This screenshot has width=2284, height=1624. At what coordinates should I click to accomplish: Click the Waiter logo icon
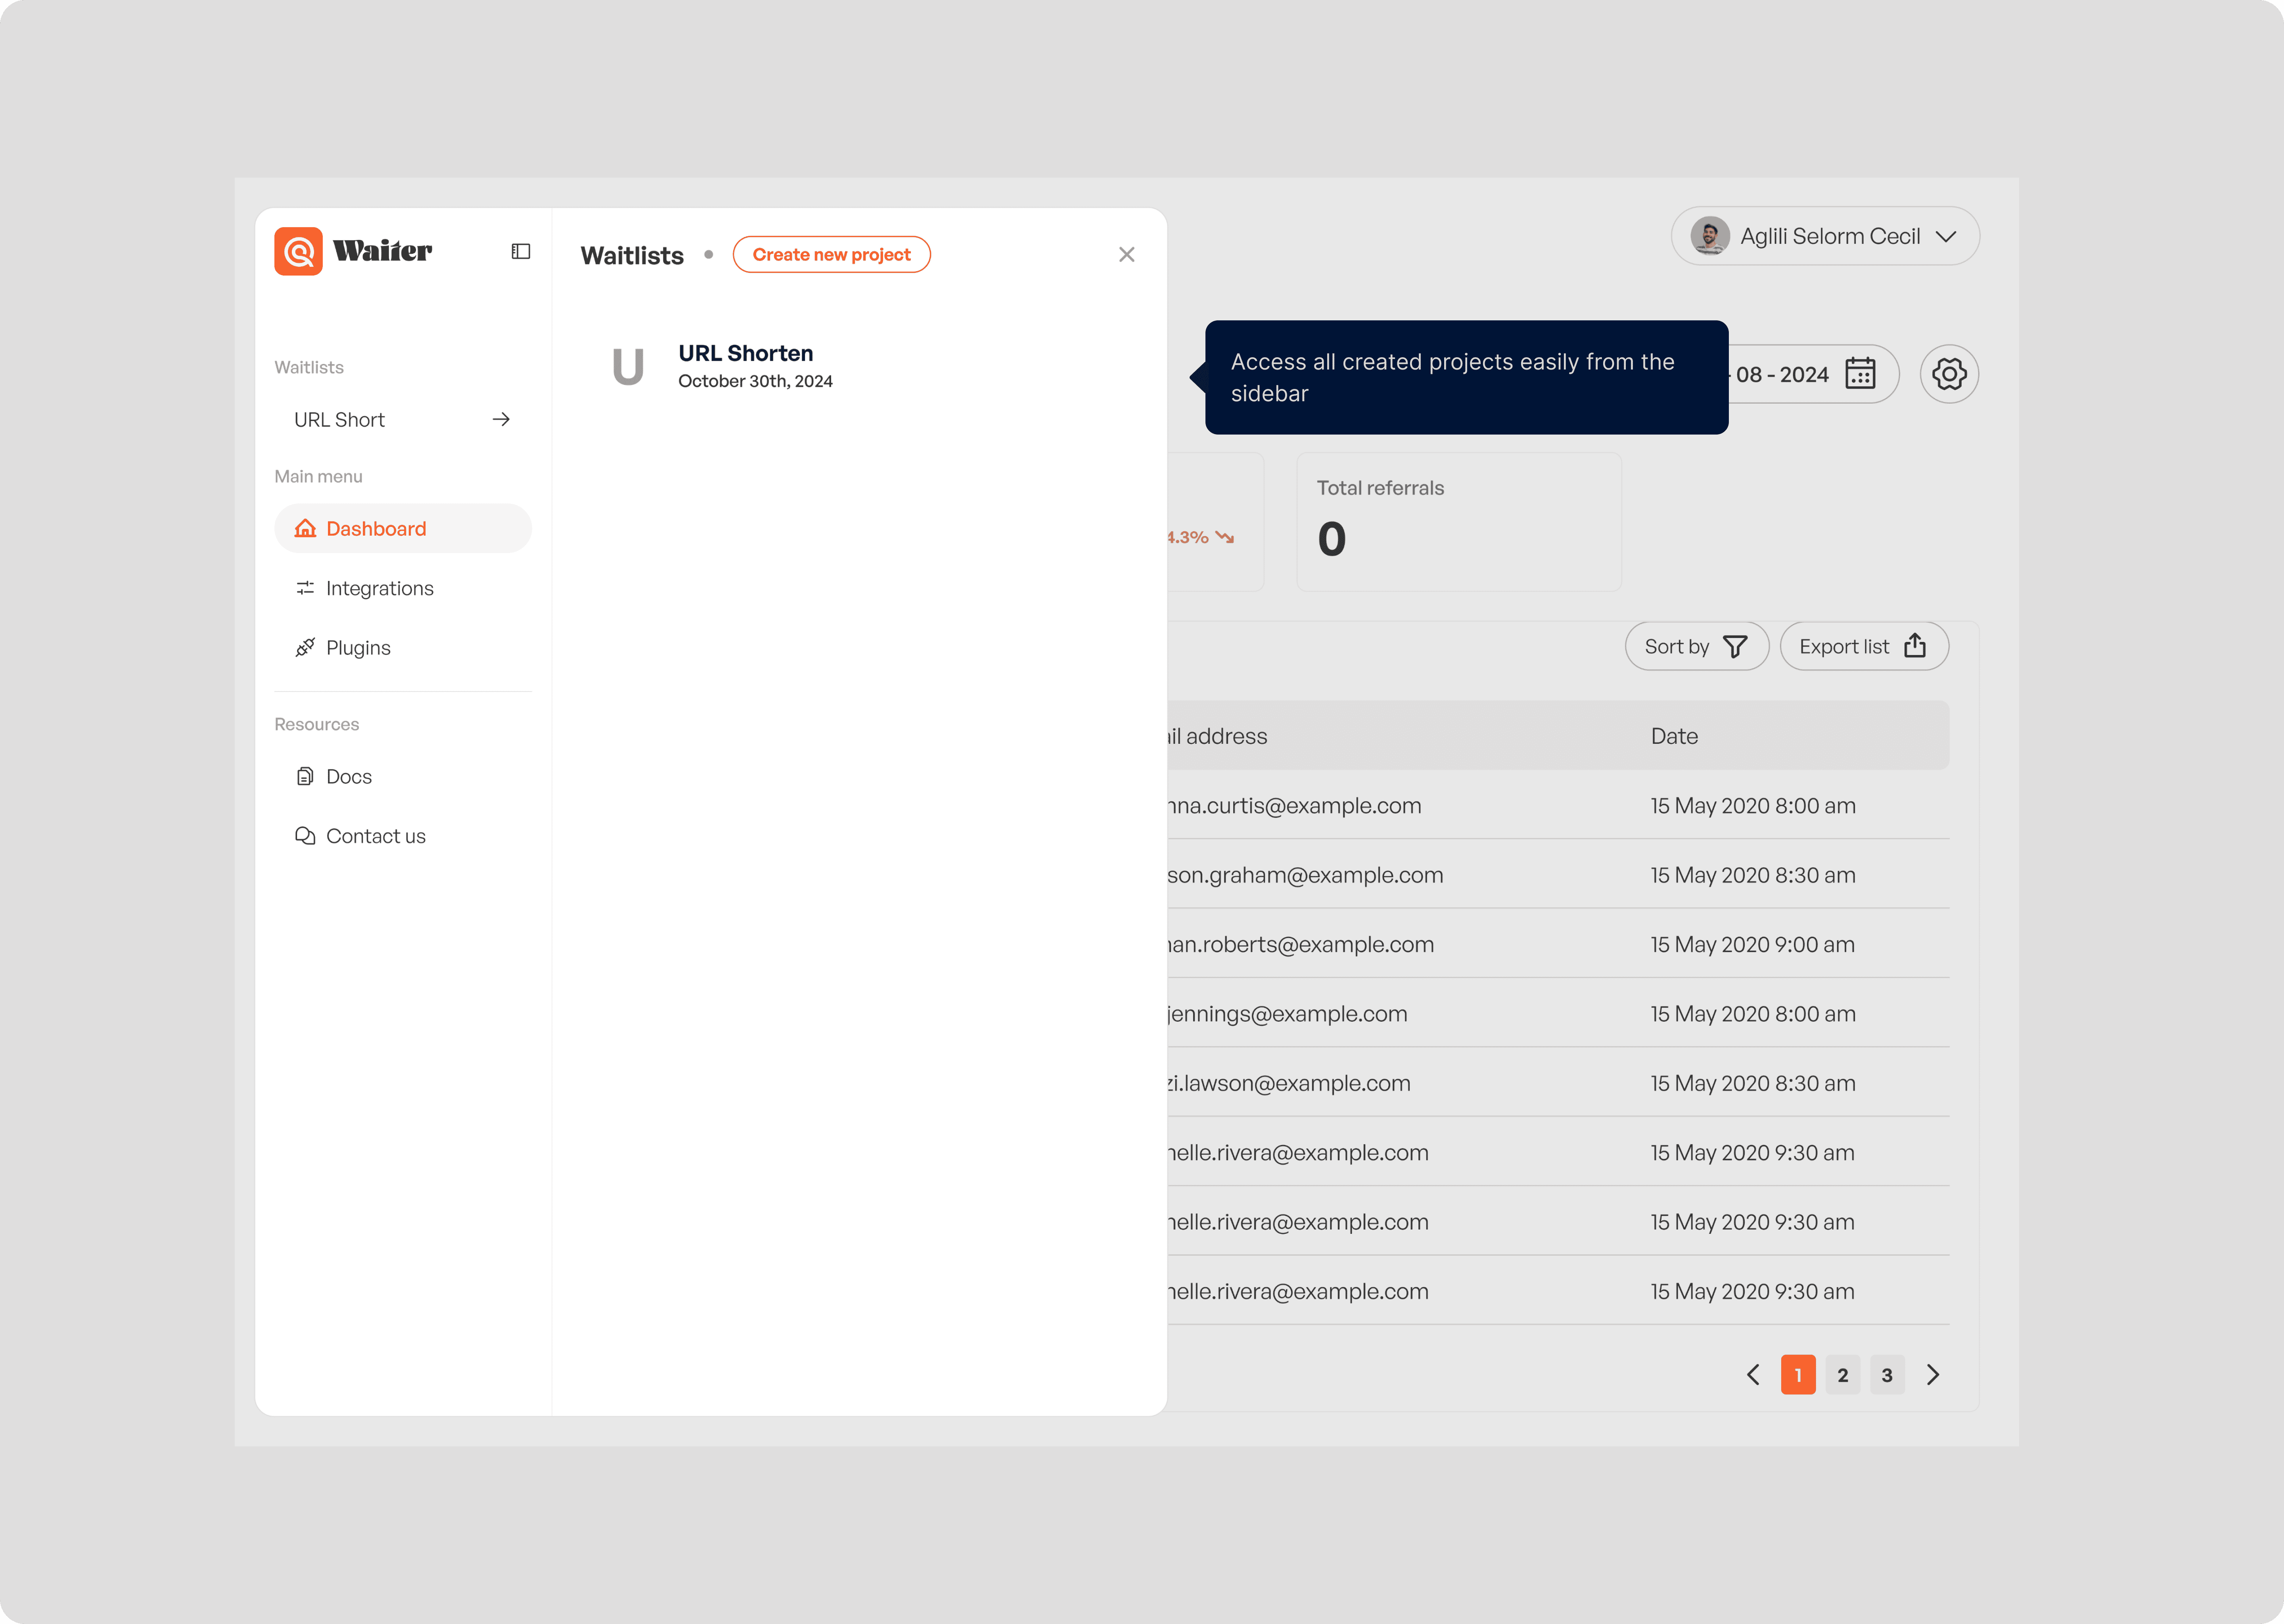[x=298, y=251]
